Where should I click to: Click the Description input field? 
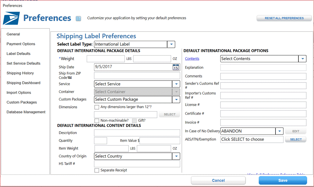[x=137, y=133]
